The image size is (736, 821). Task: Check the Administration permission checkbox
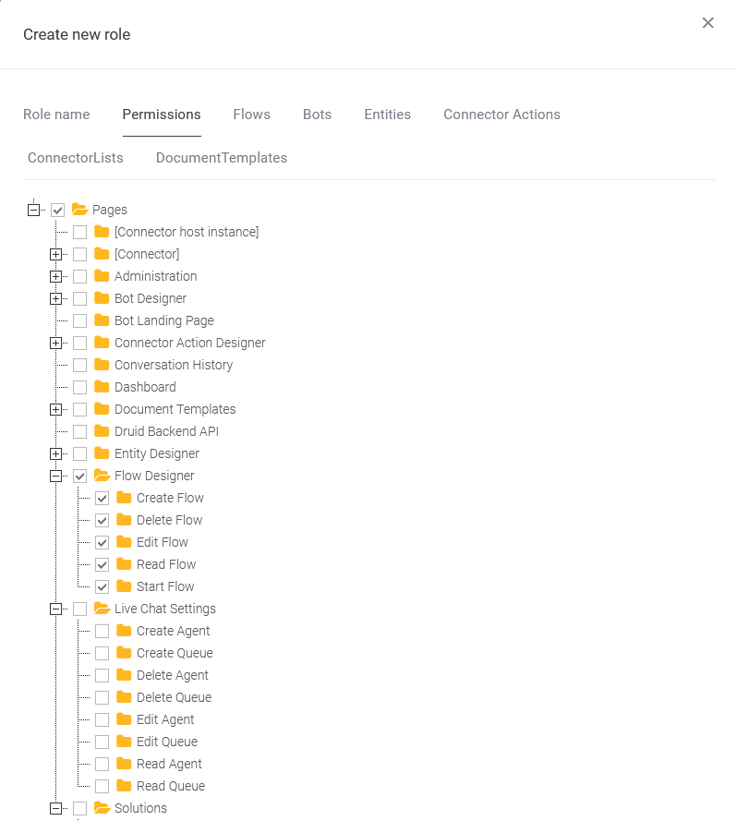point(79,276)
